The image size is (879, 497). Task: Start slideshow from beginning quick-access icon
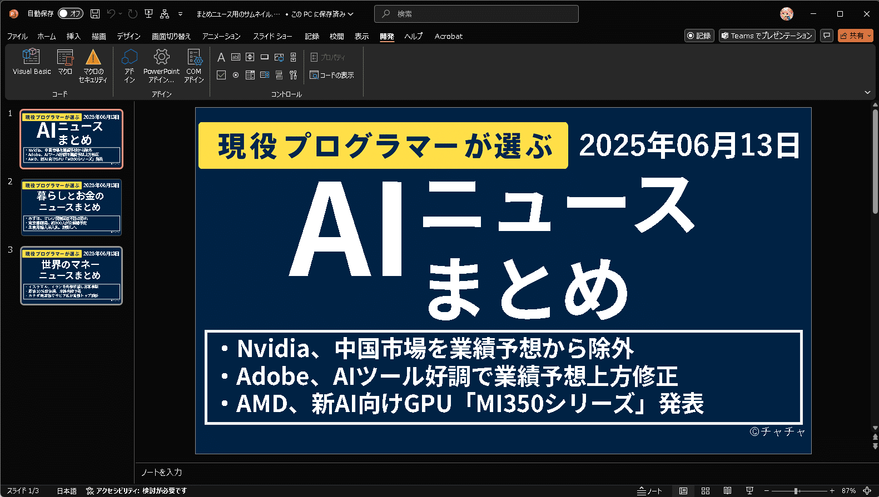point(148,14)
